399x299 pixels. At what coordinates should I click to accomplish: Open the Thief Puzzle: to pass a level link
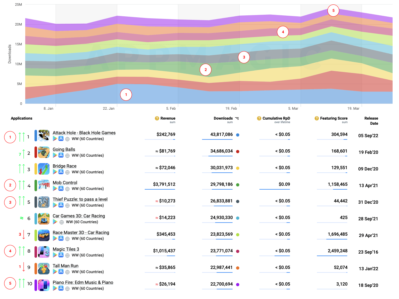point(80,199)
